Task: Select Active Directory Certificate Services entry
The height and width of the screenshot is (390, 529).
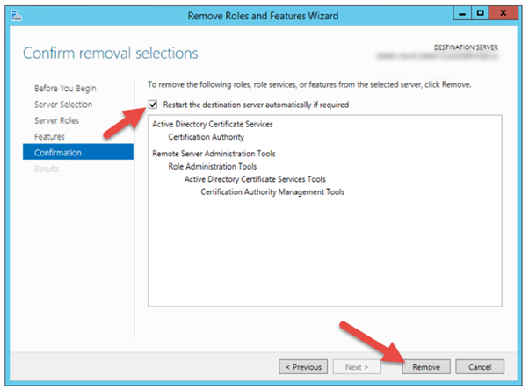Action: pyautogui.click(x=213, y=124)
